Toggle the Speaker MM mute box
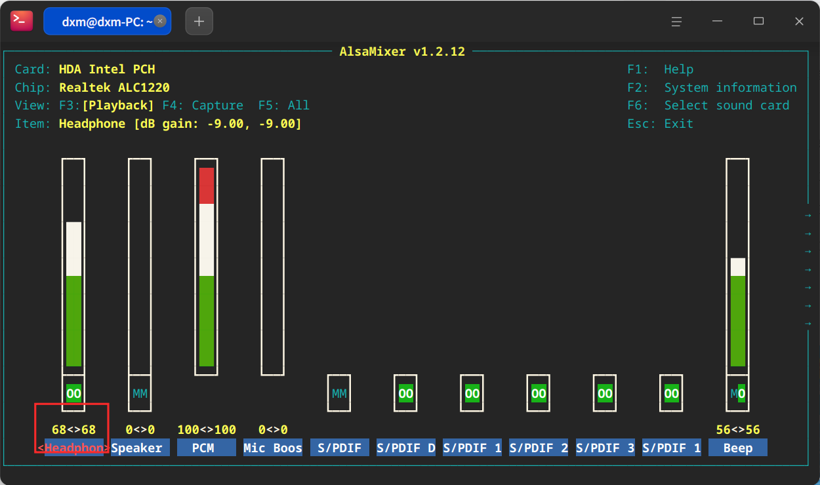The height and width of the screenshot is (485, 820). coord(140,393)
